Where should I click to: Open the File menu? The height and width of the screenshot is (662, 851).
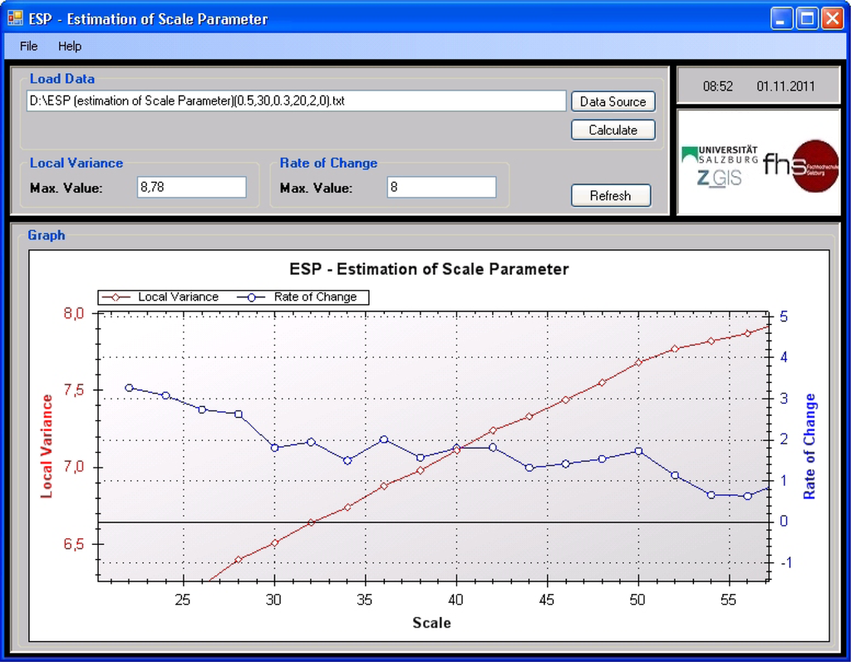(29, 47)
